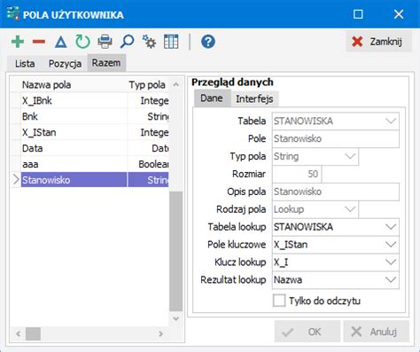Click horizontal scrollbar left arrow
Viewport: 420px width, 352px height.
19,334
